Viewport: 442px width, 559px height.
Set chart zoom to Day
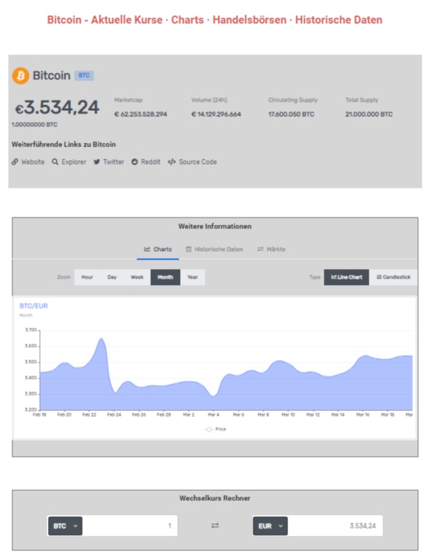tap(112, 278)
